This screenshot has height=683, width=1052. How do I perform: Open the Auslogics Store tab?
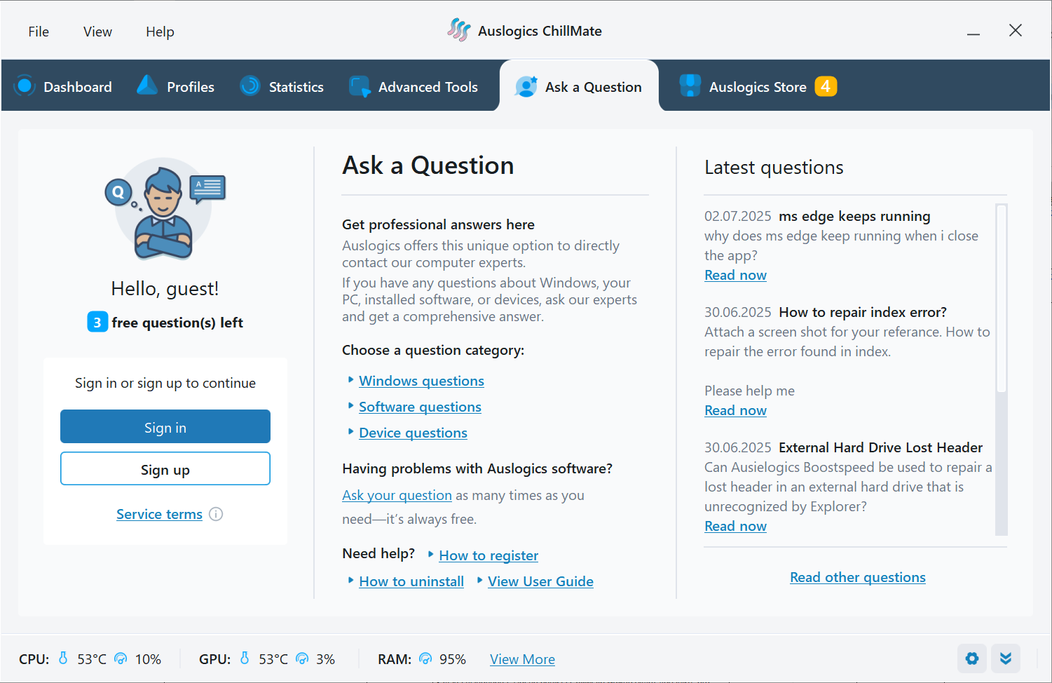[x=758, y=86]
